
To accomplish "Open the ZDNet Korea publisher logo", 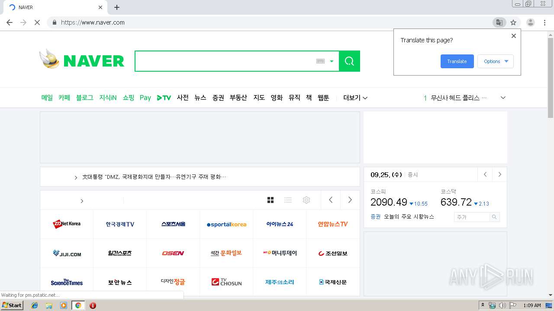I will click(67, 224).
